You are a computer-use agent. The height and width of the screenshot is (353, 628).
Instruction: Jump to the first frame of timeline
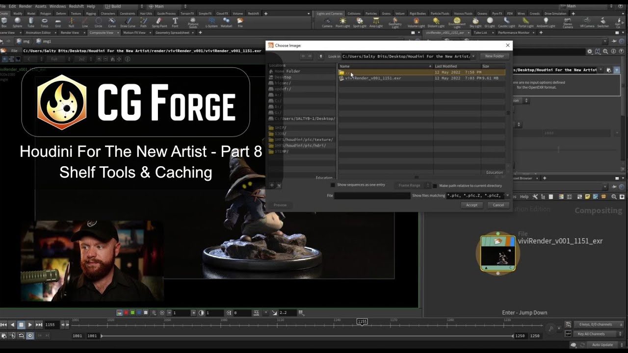pos(4,325)
